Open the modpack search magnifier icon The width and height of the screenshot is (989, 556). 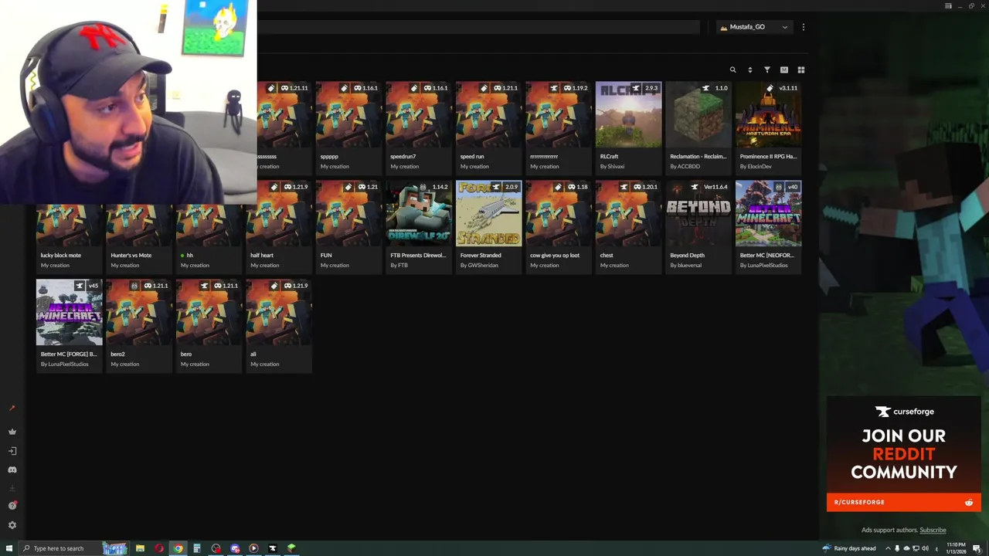click(x=732, y=69)
